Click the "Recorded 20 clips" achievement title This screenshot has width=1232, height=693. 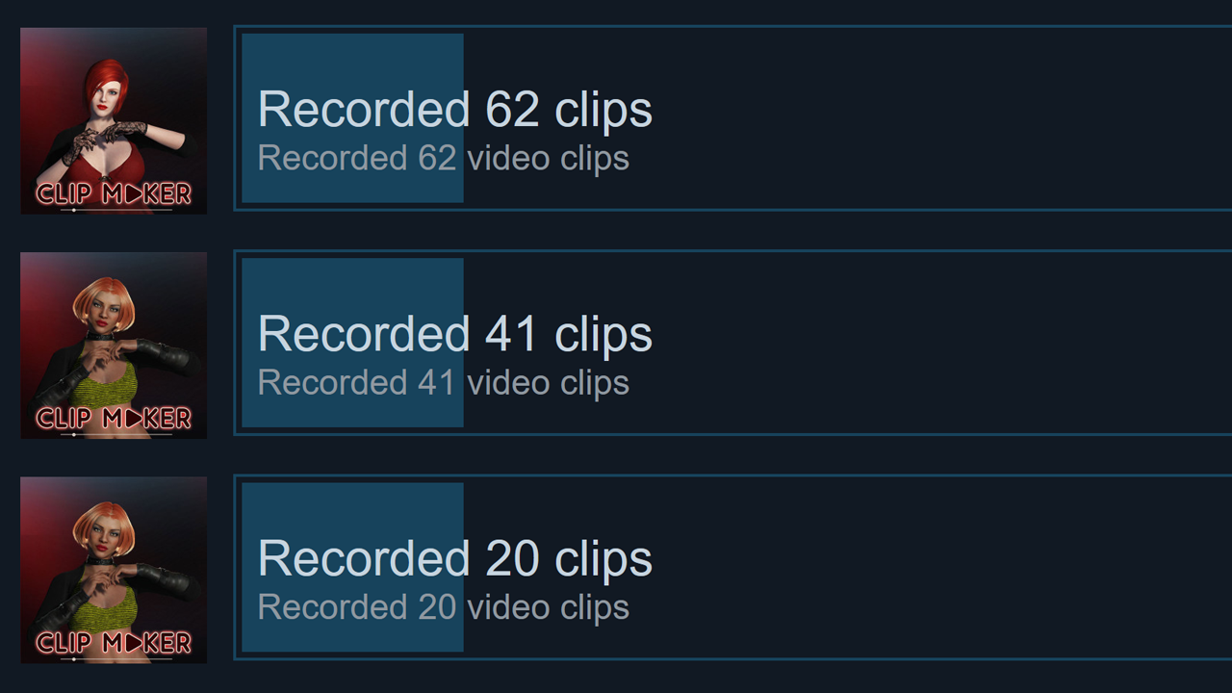(455, 558)
